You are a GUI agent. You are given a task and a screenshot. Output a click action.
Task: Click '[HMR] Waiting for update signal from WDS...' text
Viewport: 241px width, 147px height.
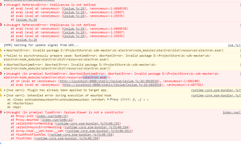(41, 45)
